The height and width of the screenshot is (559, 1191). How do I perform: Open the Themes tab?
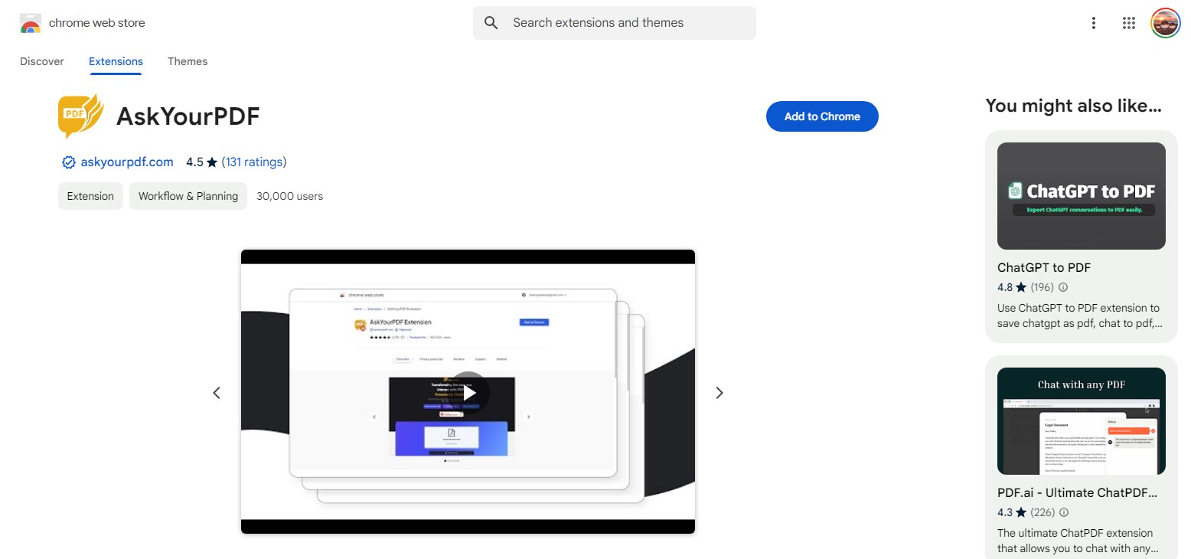coord(188,61)
